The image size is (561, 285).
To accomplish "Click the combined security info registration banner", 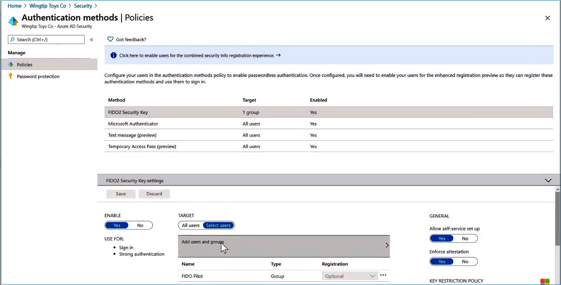I will click(329, 55).
